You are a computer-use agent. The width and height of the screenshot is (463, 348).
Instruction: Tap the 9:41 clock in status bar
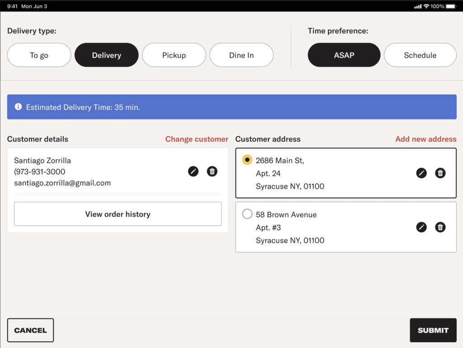tap(12, 6)
